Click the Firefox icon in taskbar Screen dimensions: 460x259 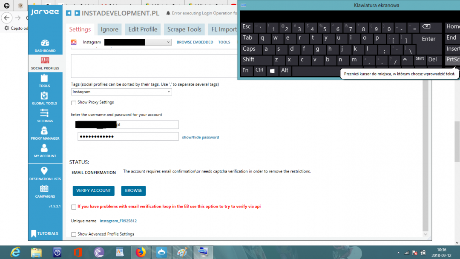tap(141, 252)
